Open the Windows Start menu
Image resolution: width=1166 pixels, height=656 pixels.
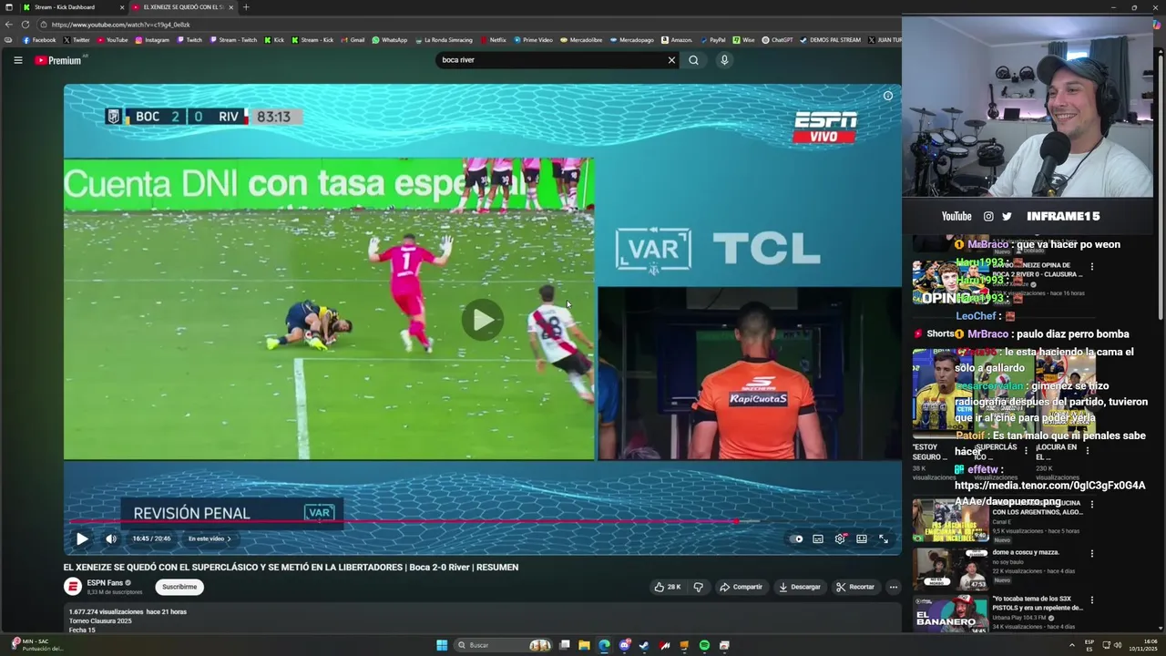[442, 645]
